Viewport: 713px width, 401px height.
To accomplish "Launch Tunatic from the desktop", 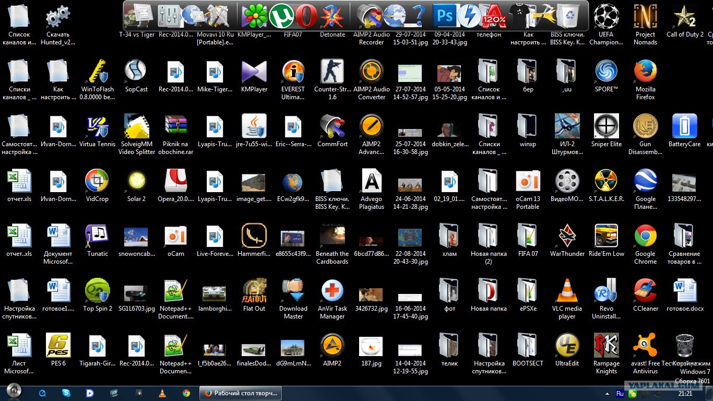I will [x=97, y=241].
